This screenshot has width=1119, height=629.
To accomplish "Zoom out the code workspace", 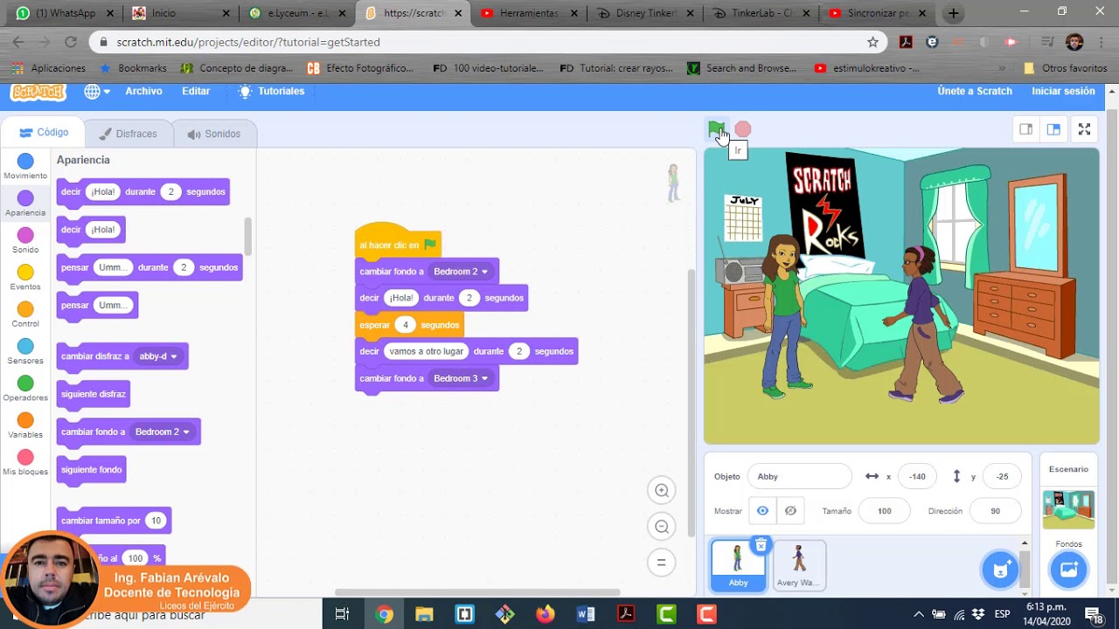I will click(x=662, y=527).
